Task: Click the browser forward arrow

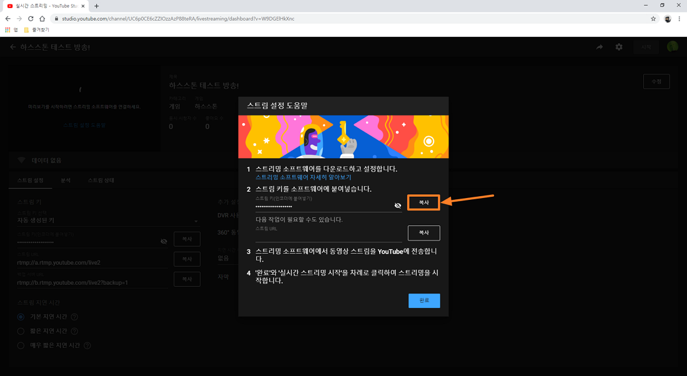Action: [19, 19]
